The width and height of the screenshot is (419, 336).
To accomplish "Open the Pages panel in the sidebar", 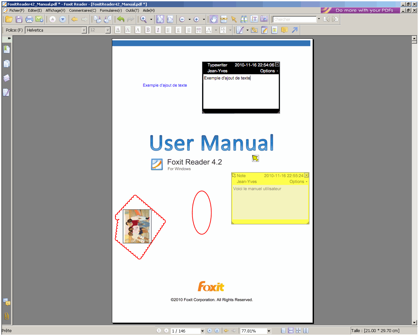I will coord(7,63).
